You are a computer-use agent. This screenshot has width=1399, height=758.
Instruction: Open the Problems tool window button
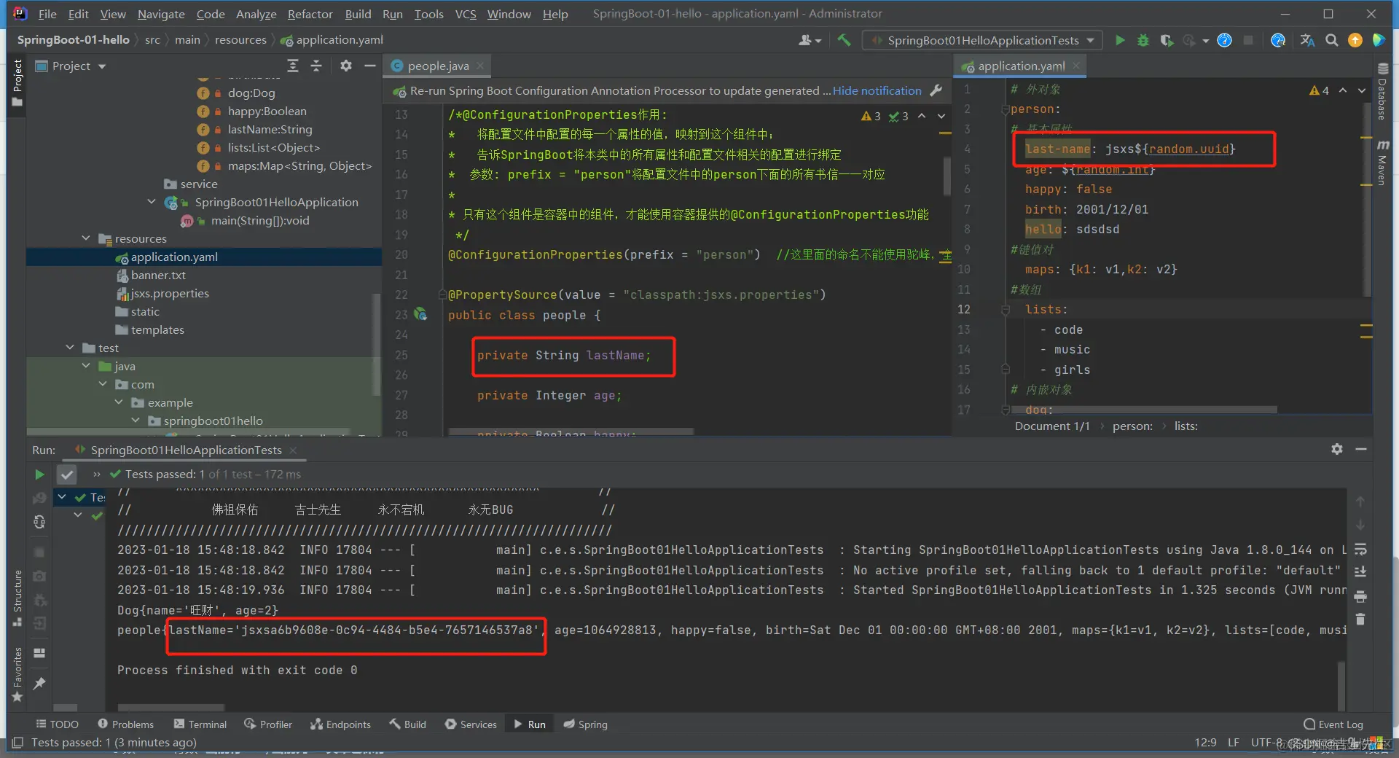coord(126,724)
